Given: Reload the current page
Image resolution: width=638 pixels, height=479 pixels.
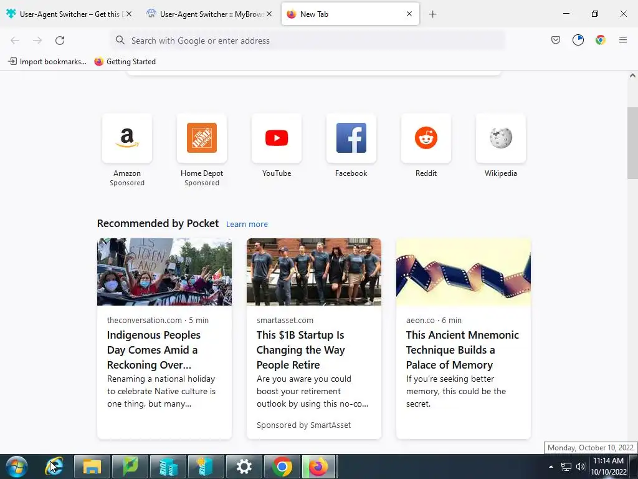Looking at the screenshot, I should (60, 41).
